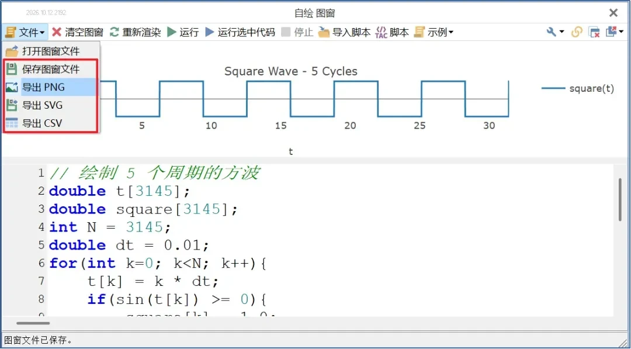Click the close-windows icon with red X
The image size is (631, 349).
coord(594,32)
